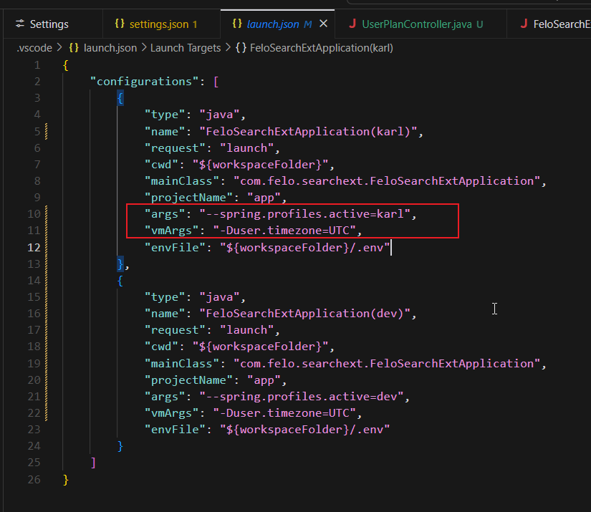
Task: Close the launch.json tab
Action: coord(323,24)
